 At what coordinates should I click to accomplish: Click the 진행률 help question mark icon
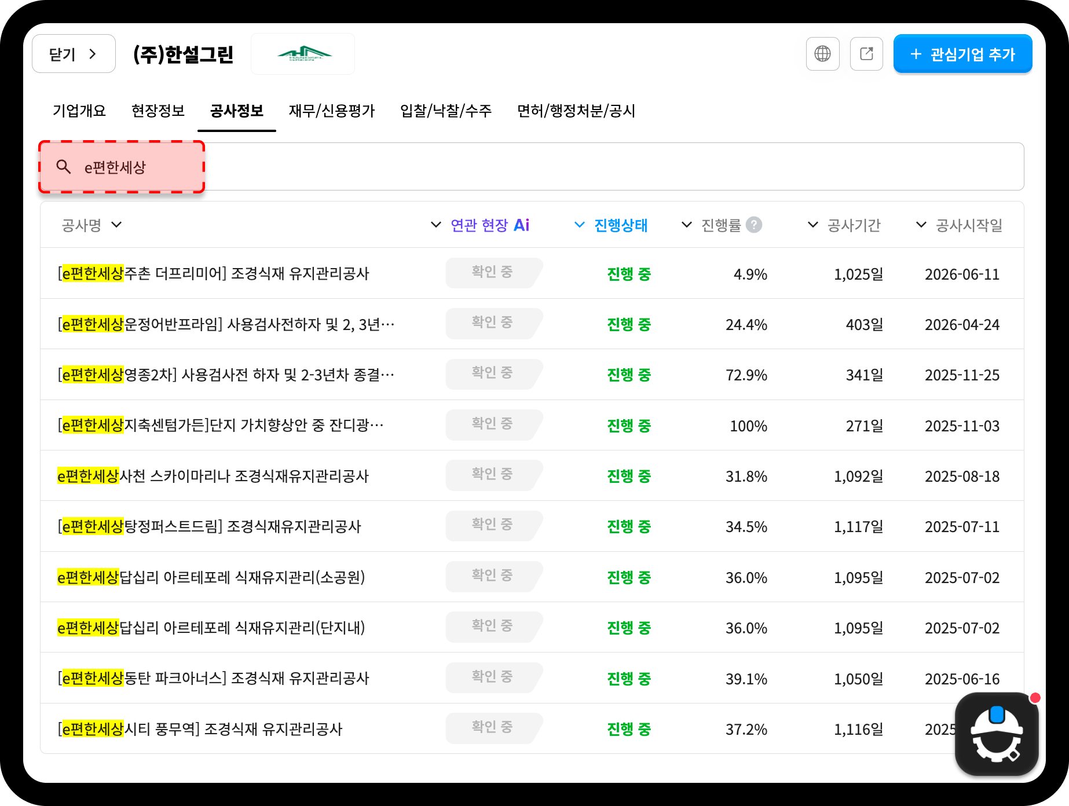pyautogui.click(x=753, y=225)
